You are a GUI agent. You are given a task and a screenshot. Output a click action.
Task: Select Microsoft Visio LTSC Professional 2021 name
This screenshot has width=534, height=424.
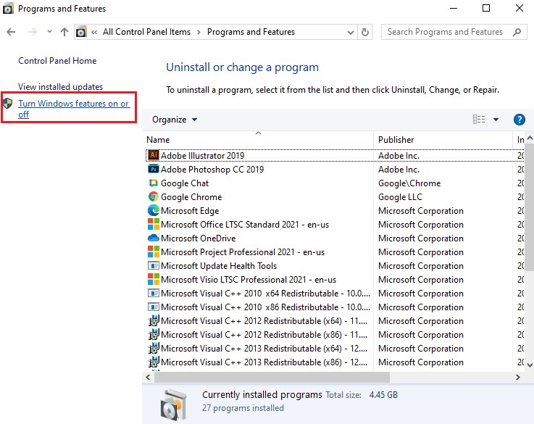click(x=249, y=280)
